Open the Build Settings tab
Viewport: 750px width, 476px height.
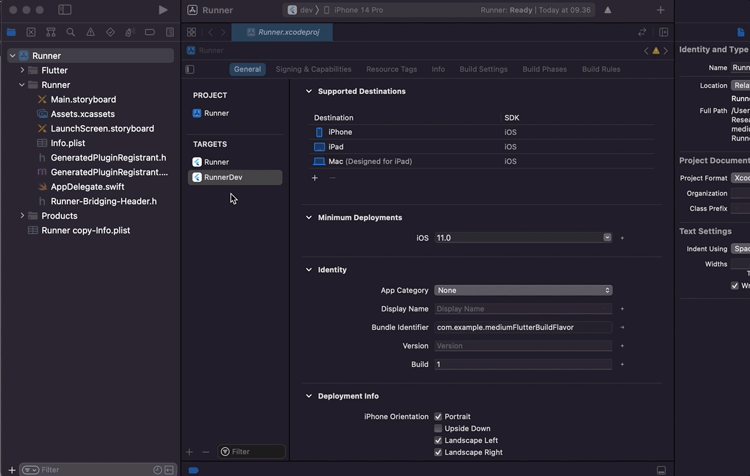pos(483,69)
